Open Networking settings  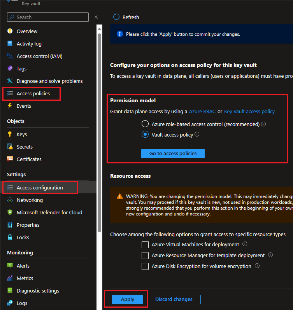(x=30, y=200)
